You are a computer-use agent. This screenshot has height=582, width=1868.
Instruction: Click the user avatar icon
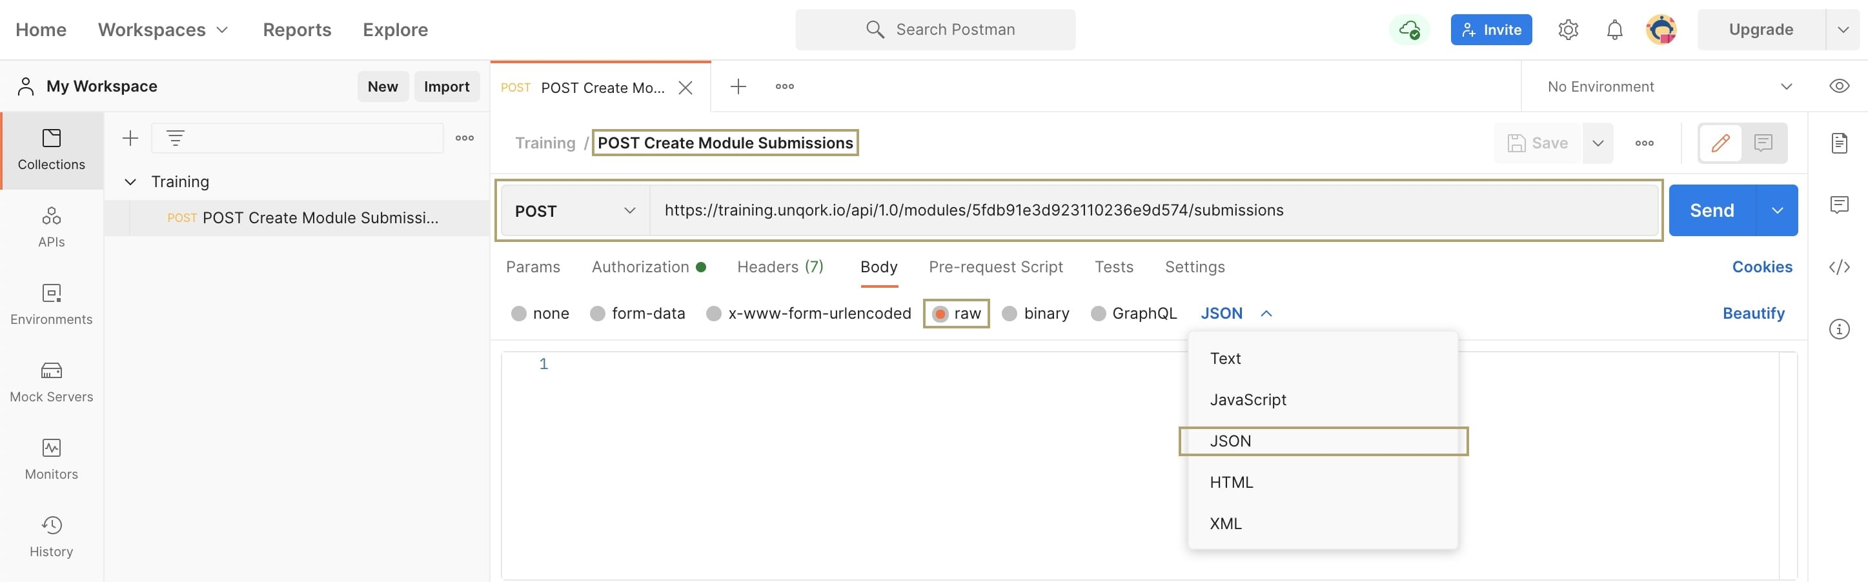coord(1661,30)
